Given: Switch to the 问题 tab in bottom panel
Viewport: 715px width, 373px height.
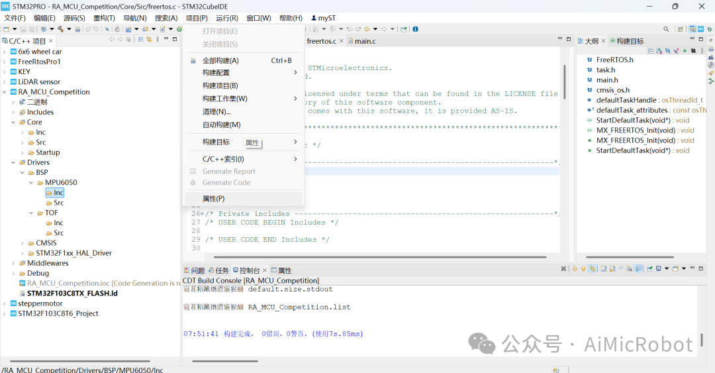Looking at the screenshot, I should [x=195, y=270].
